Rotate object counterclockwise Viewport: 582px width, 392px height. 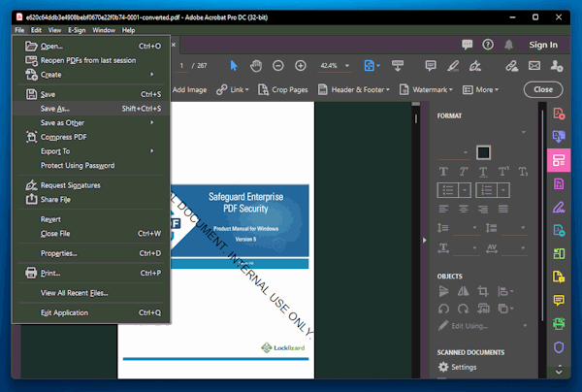443,309
